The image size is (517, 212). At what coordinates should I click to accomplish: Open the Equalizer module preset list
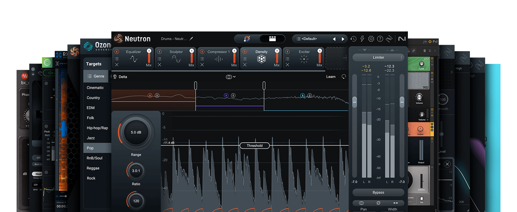pos(117,59)
